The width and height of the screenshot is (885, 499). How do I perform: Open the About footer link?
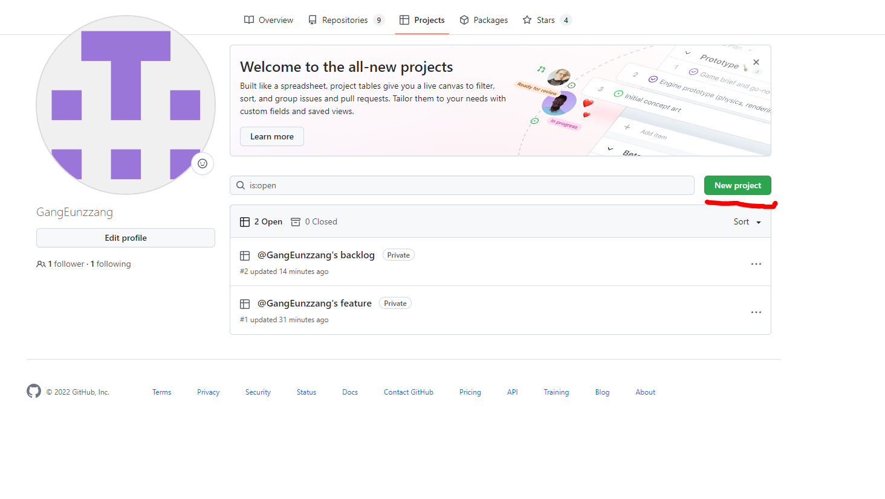[x=645, y=392]
